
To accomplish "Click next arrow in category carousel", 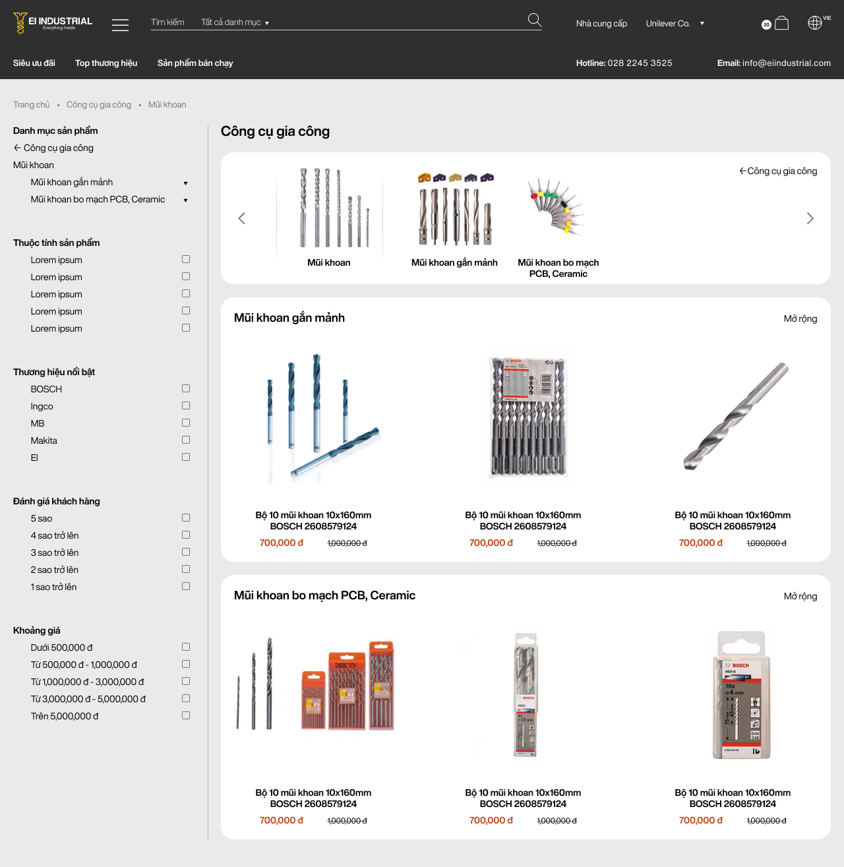I will [x=810, y=218].
